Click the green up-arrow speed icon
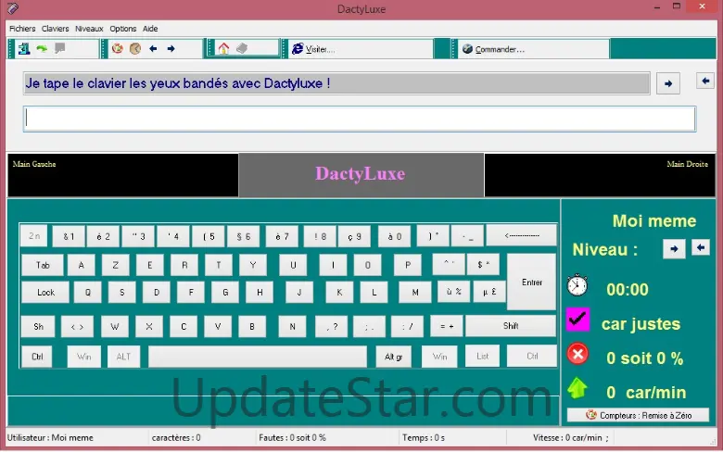 (577, 388)
